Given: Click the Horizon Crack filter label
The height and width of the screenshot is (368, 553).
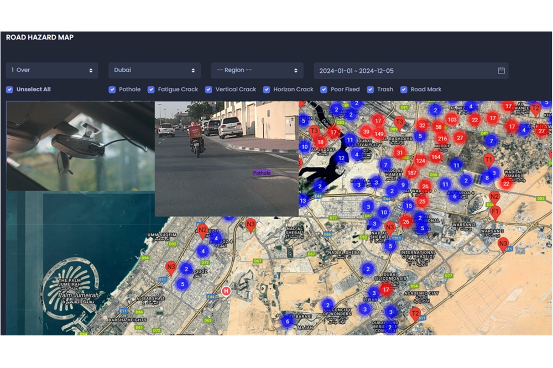Looking at the screenshot, I should coord(293,90).
